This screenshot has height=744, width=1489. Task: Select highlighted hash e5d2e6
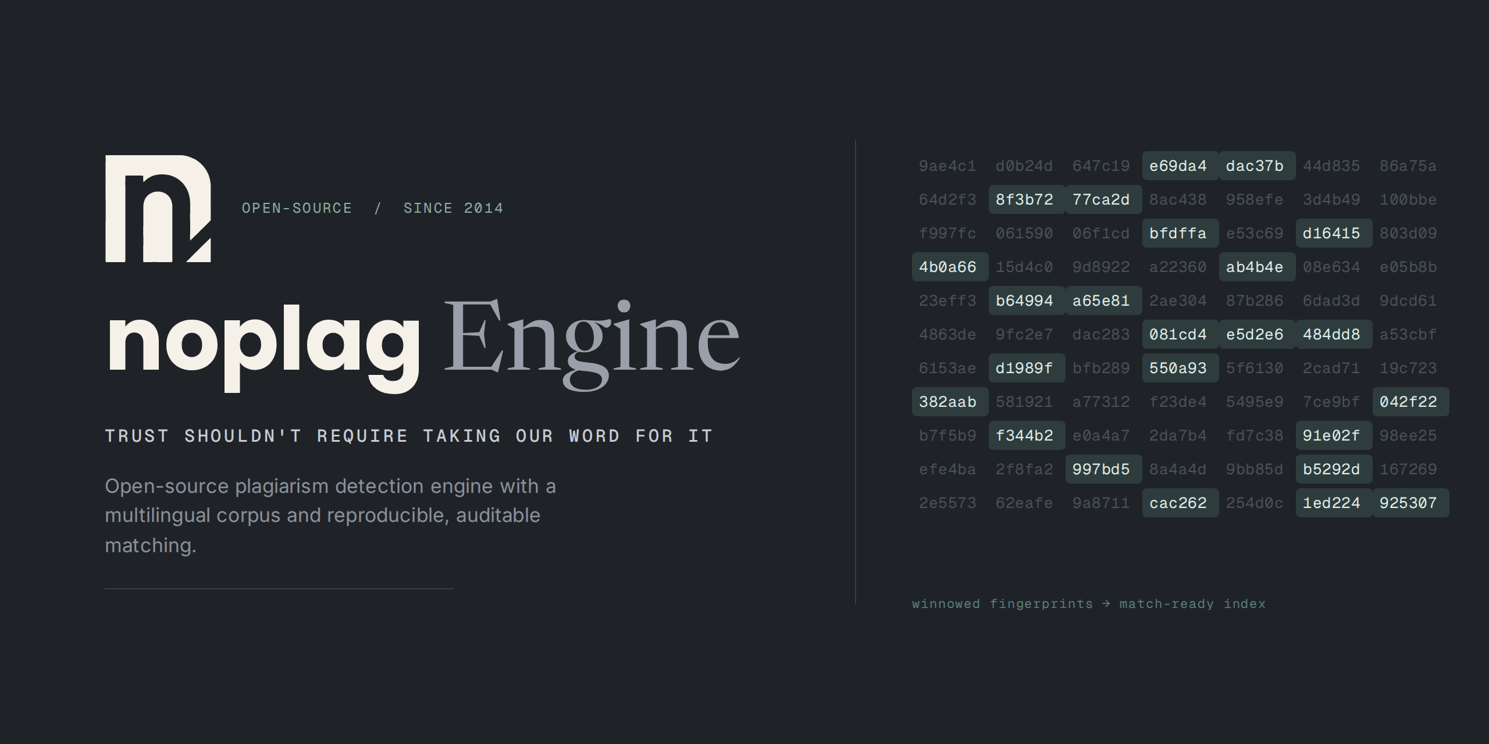pyautogui.click(x=1258, y=334)
